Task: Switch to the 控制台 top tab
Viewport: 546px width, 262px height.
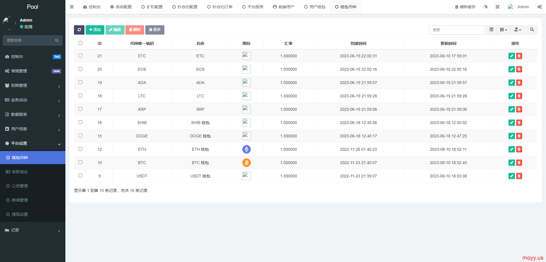Action: pyautogui.click(x=92, y=7)
